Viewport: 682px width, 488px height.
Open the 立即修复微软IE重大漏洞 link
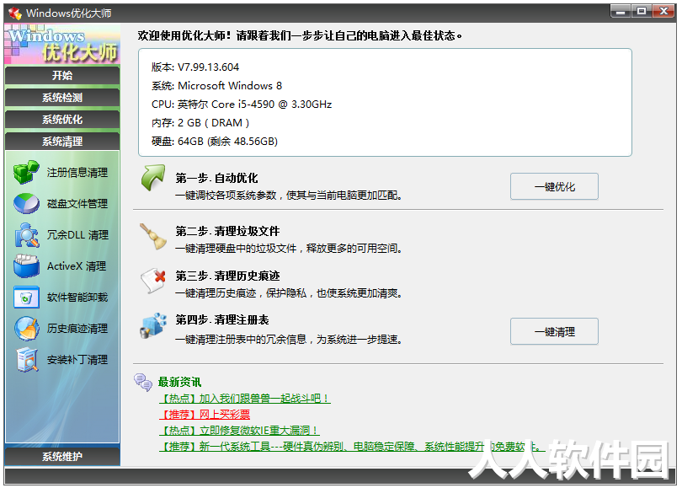pyautogui.click(x=239, y=431)
